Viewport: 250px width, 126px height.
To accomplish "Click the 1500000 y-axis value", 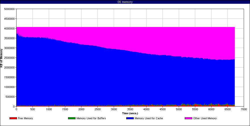I will tap(10, 77).
